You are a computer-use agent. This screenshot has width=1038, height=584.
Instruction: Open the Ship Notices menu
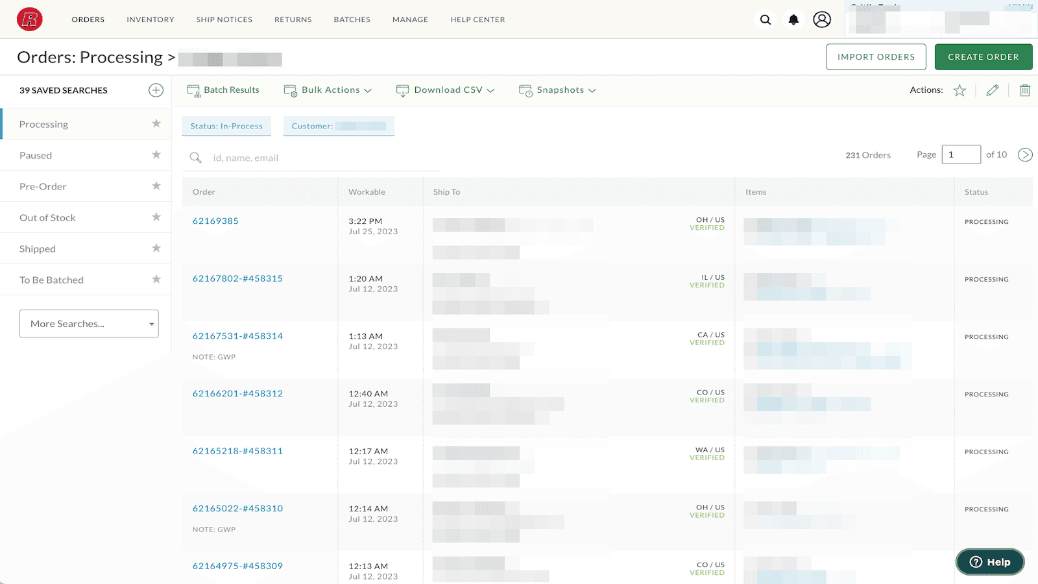(x=224, y=19)
